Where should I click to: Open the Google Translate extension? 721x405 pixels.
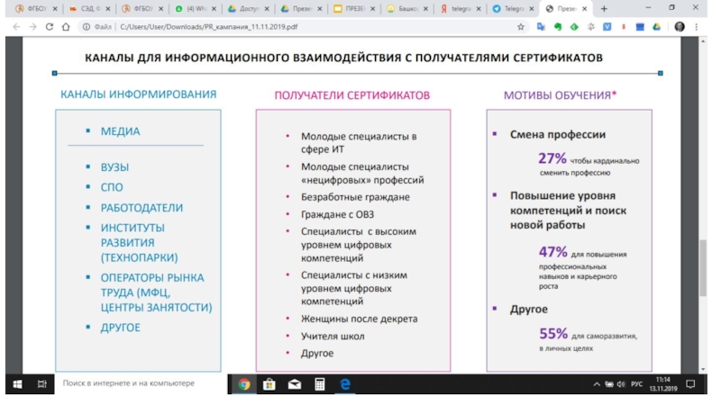541,27
